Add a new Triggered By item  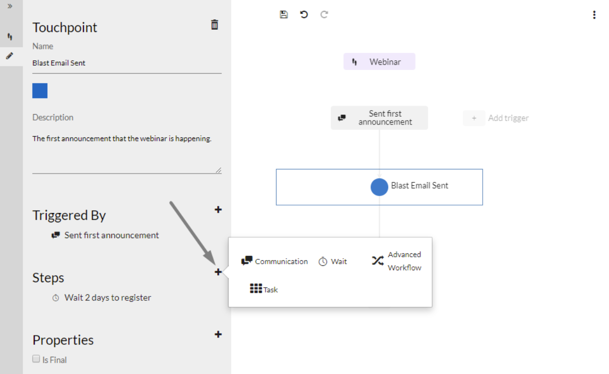pos(218,209)
